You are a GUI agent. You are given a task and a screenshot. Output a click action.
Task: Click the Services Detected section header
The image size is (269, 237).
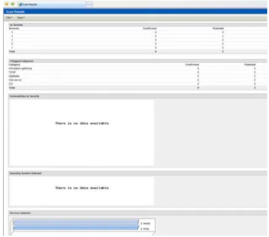pos(138,213)
